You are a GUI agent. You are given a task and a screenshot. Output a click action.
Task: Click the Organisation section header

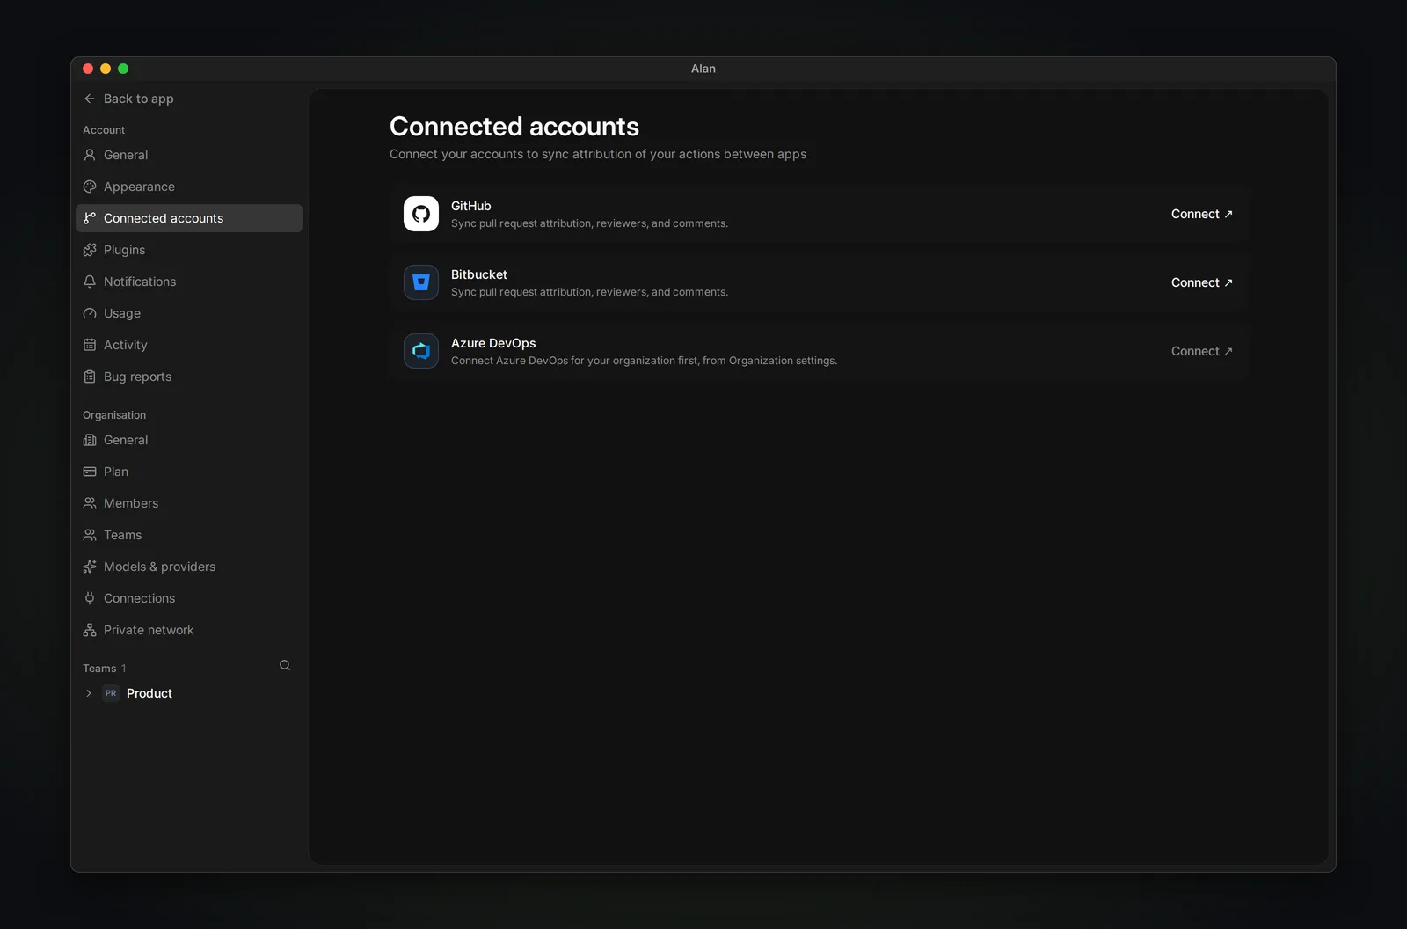tap(114, 415)
